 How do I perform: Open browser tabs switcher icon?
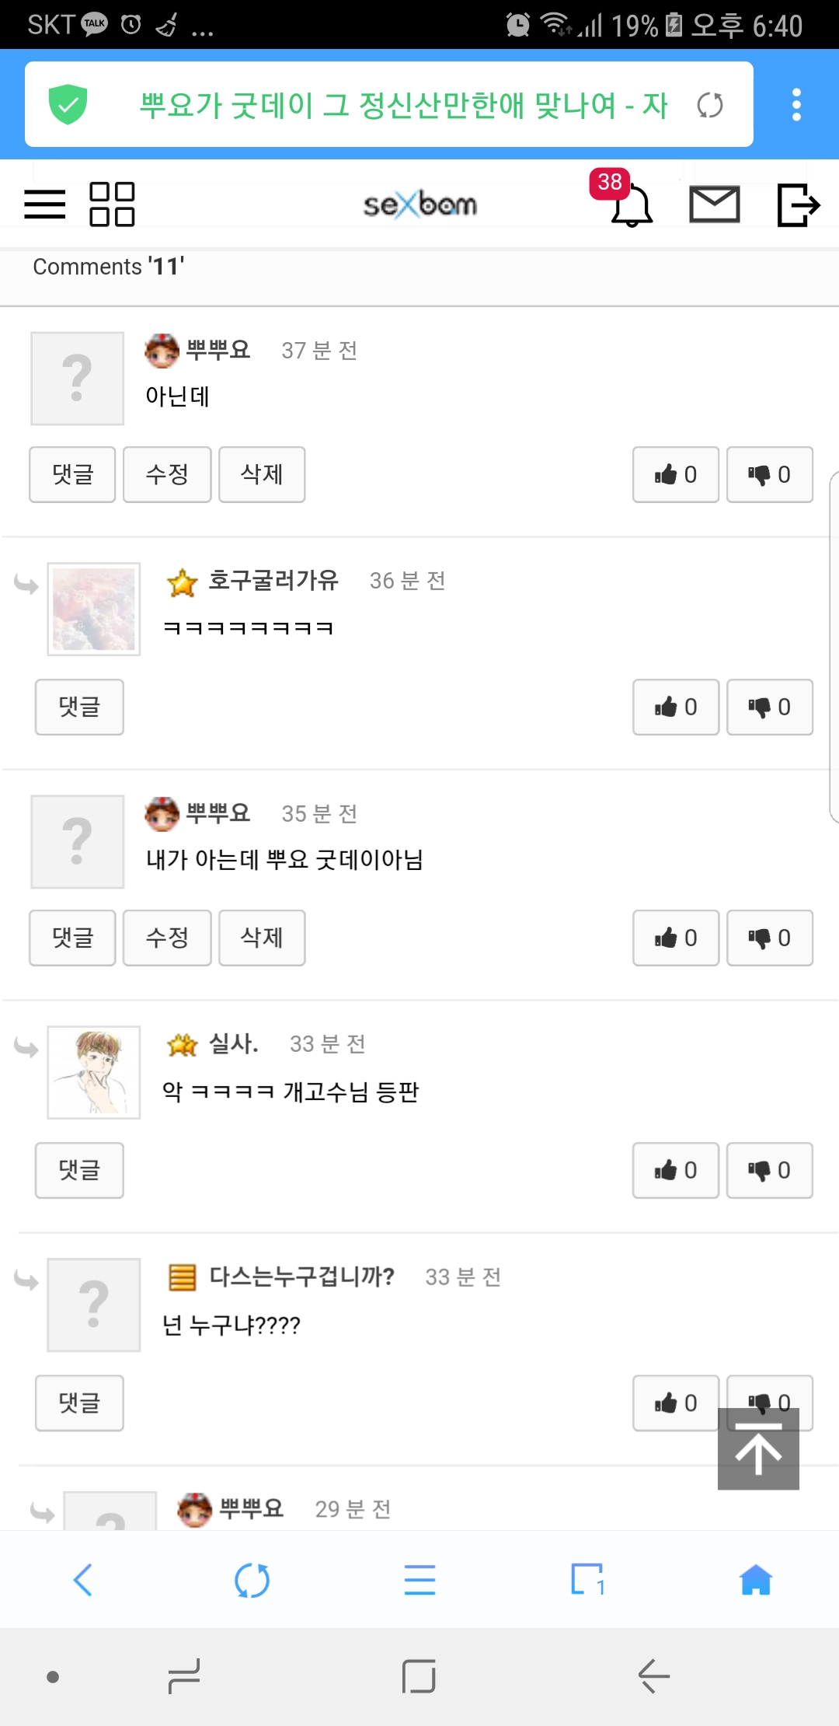(587, 1580)
